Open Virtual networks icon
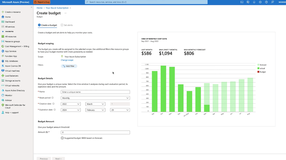This screenshot has width=286, height=160. pyautogui.click(x=3, y=86)
